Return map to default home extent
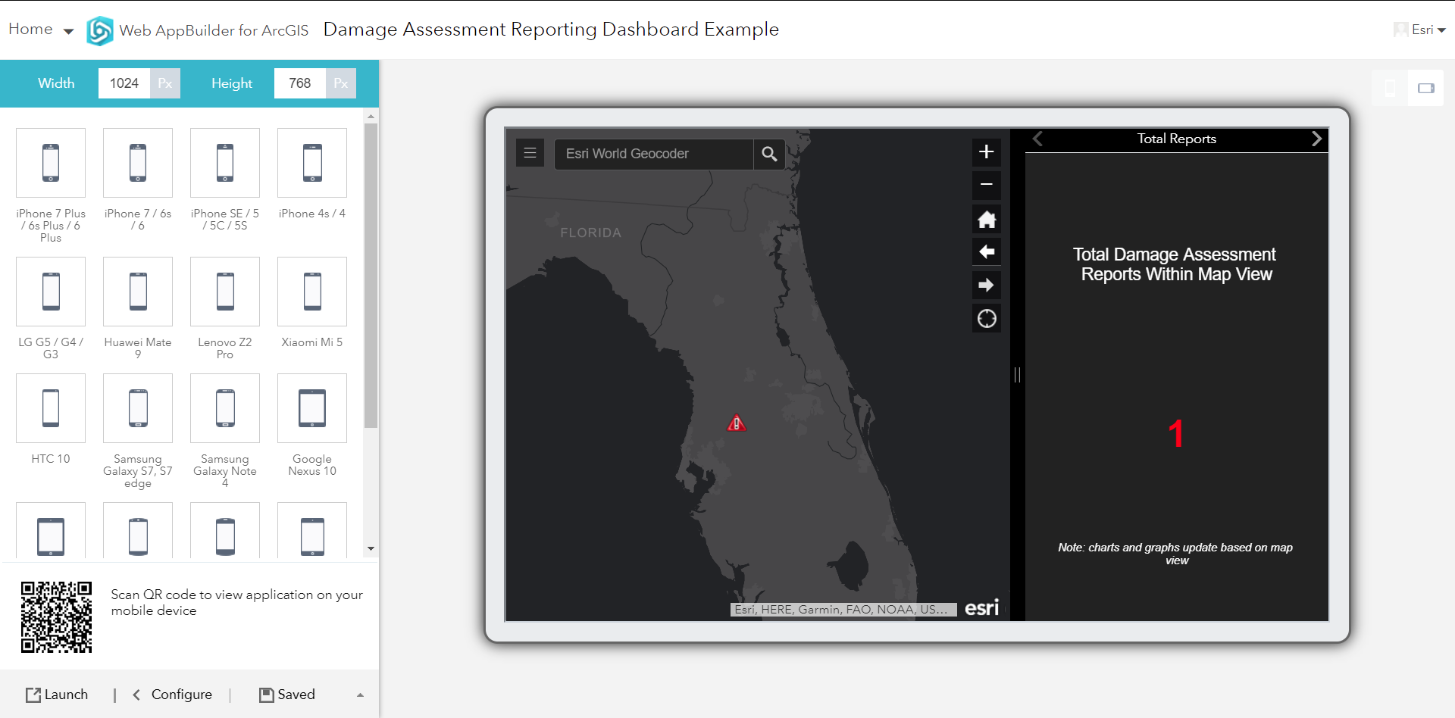The height and width of the screenshot is (718, 1455). [x=987, y=220]
